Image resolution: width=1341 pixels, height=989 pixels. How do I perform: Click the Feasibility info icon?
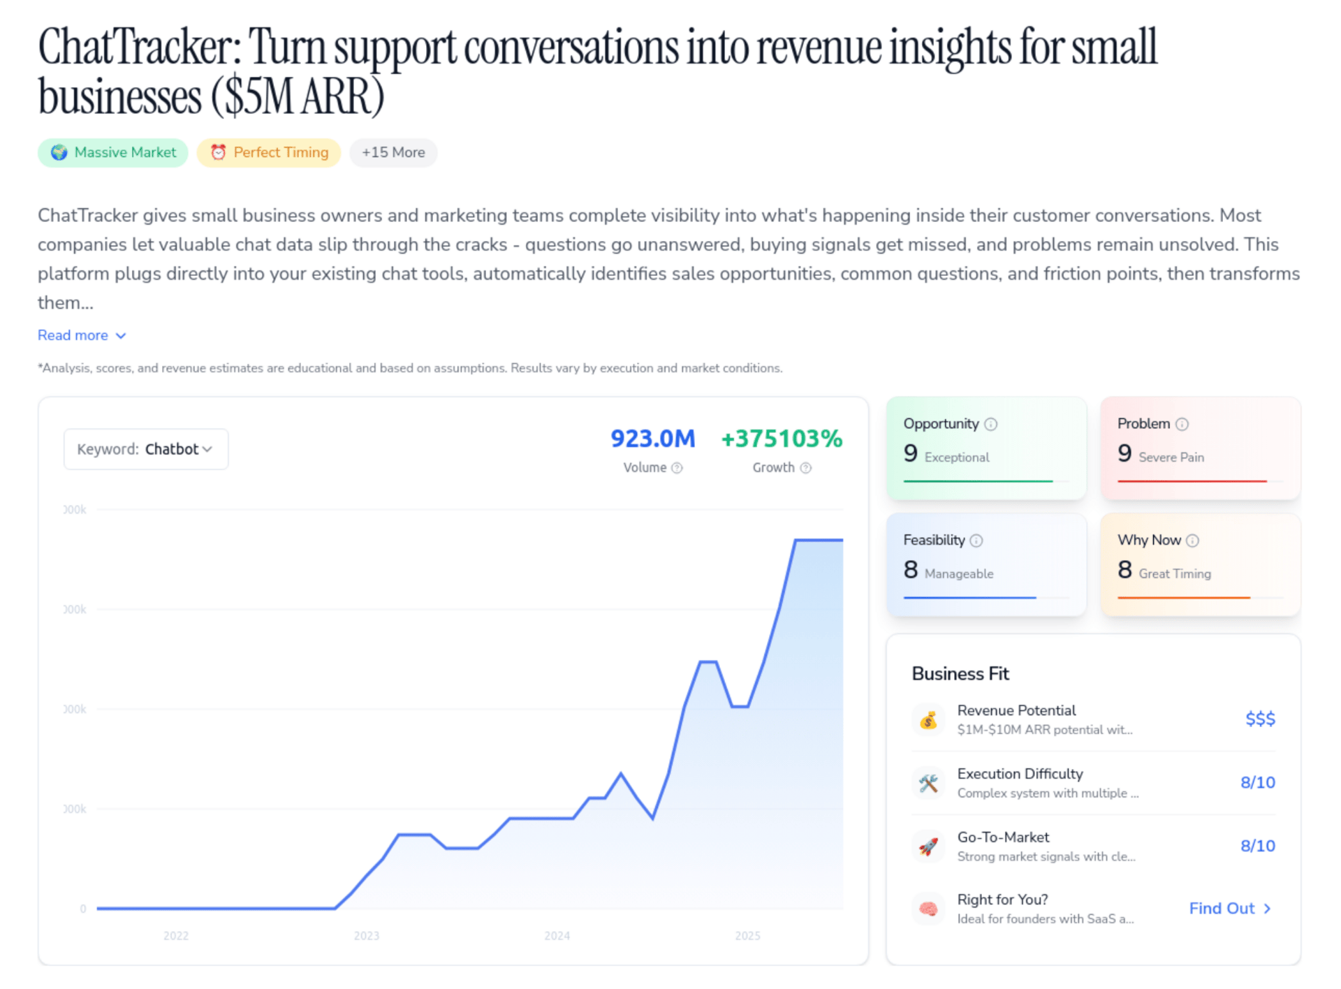[976, 541]
